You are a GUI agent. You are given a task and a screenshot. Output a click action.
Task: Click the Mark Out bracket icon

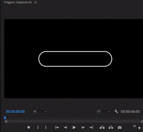click(46, 127)
